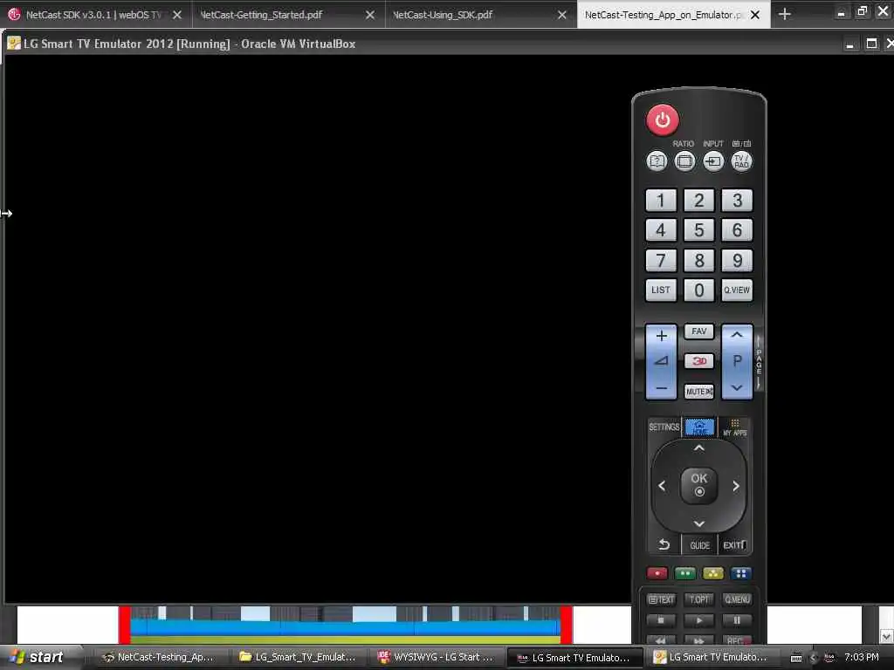The height and width of the screenshot is (670, 894).
Task: Tap number 0 on the remote keypad
Action: pos(699,290)
